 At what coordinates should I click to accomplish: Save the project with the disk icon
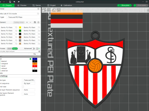coord(10,2)
